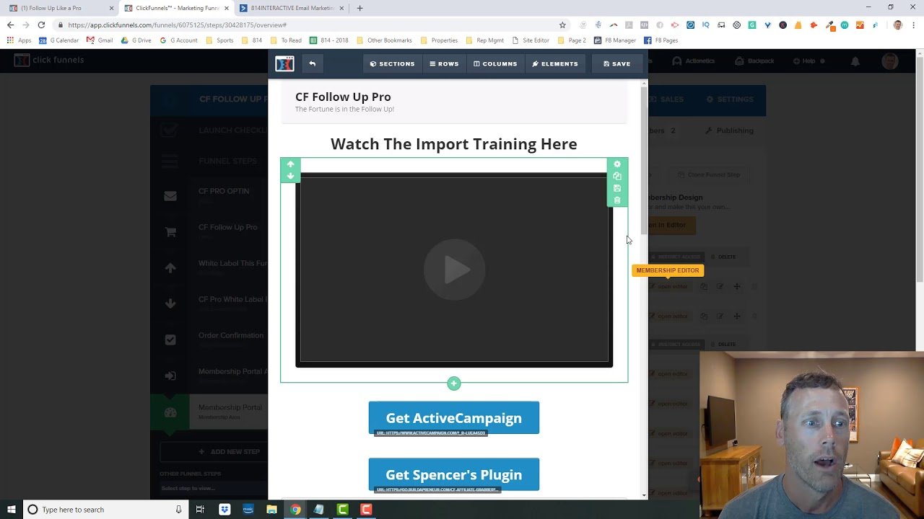The height and width of the screenshot is (519, 924).
Task: Bookmark this page with star icon
Action: [562, 25]
